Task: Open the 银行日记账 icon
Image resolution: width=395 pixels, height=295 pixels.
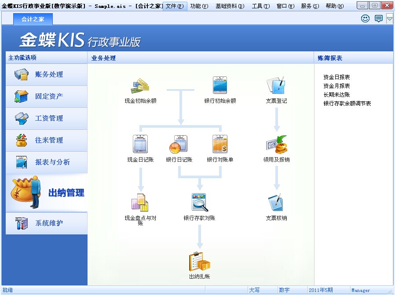Action: [x=178, y=144]
